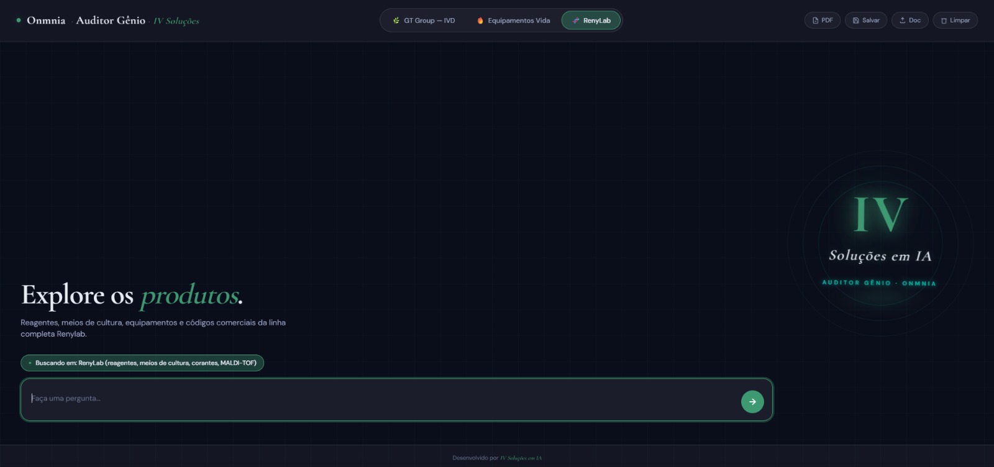Click the 'Desenvolvido por IV Soluções em IA' footer text

coord(497,458)
